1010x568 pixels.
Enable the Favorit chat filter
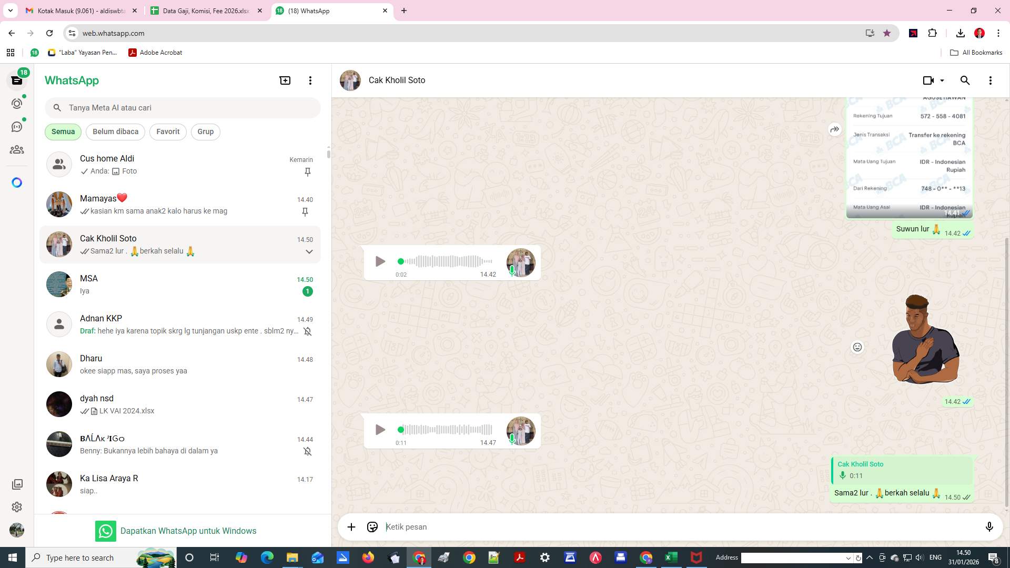[x=167, y=131]
